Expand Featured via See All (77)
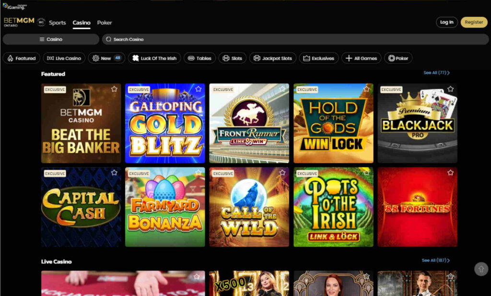 click(x=436, y=73)
